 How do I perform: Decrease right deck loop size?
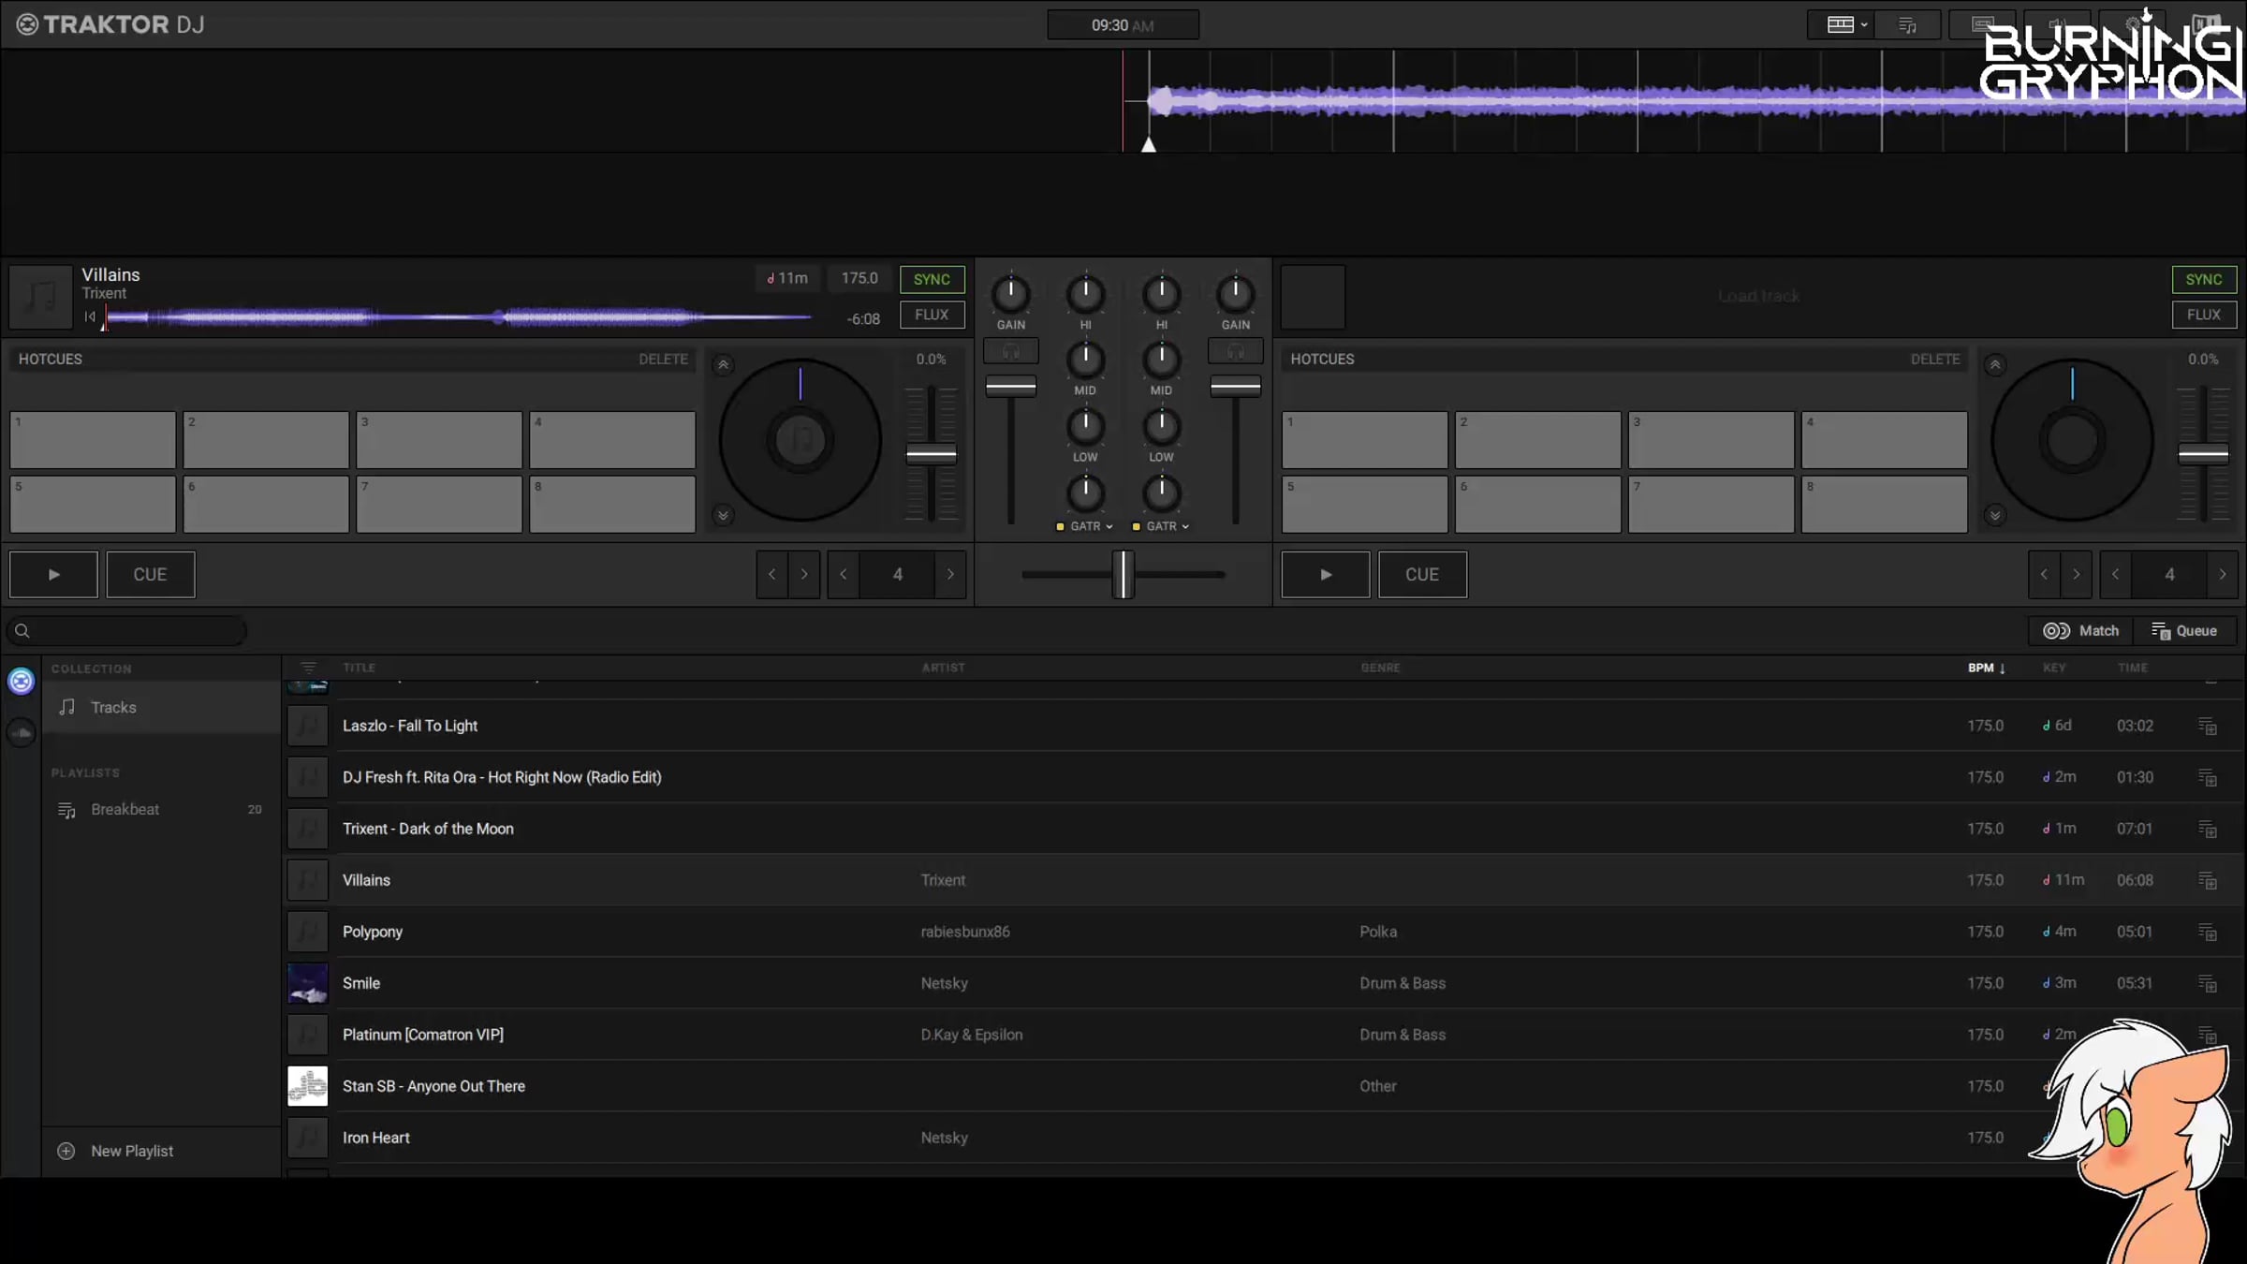pos(2116,574)
